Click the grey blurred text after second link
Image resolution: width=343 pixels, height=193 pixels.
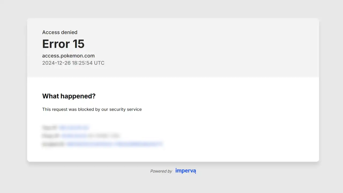click(104, 136)
